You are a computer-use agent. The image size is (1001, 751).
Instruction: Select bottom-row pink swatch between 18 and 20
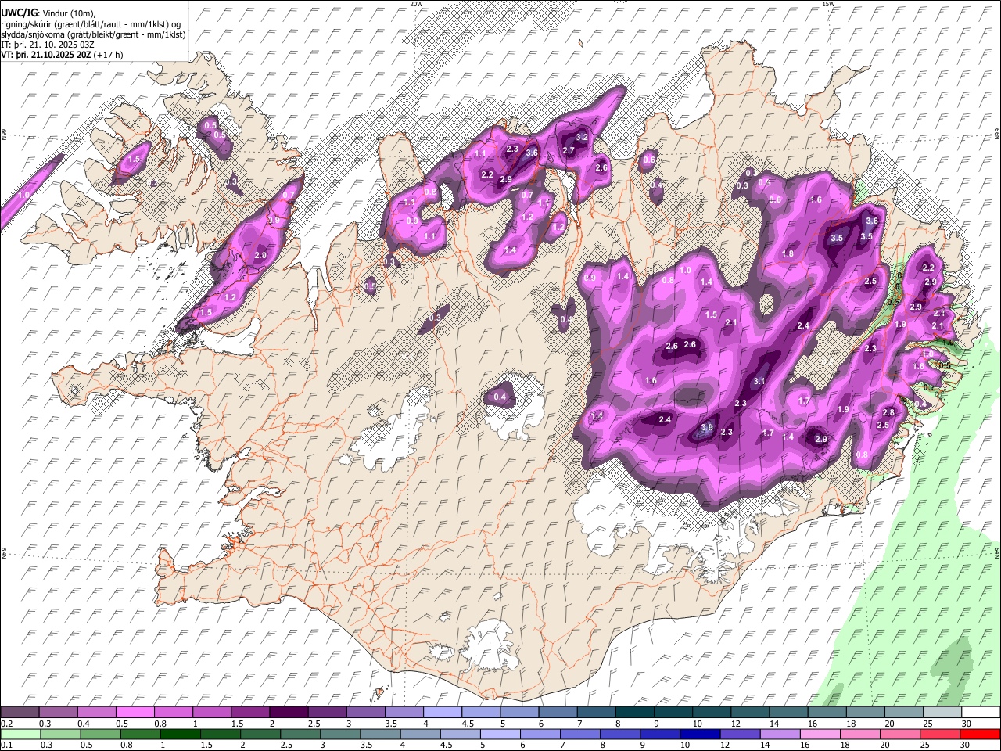(x=861, y=734)
